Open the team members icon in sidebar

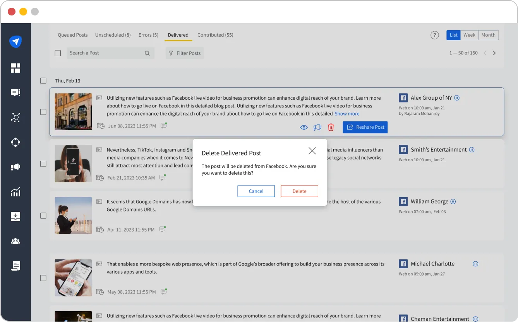tap(15, 242)
